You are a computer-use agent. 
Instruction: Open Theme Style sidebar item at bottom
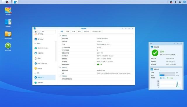point(44,83)
